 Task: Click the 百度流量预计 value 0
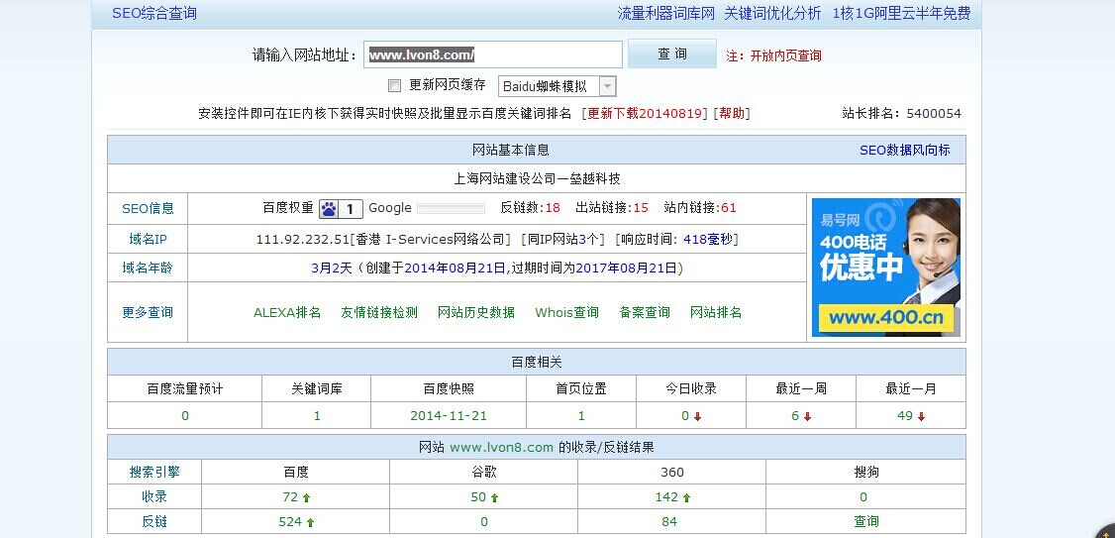click(185, 416)
